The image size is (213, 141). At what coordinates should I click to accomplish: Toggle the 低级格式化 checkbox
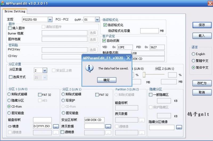(x=105, y=25)
